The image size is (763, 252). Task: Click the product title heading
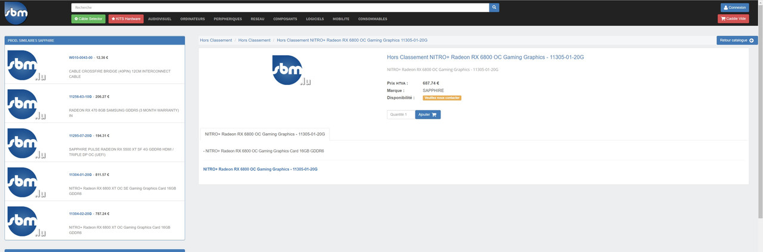tap(485, 57)
